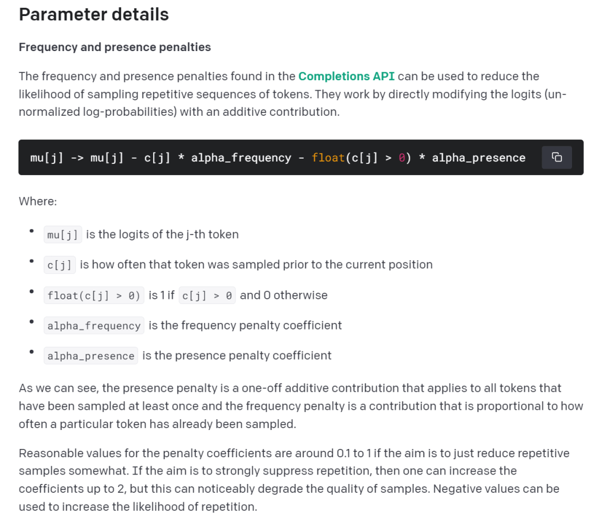
Task: Click the Parameter details heading
Action: pos(94,14)
